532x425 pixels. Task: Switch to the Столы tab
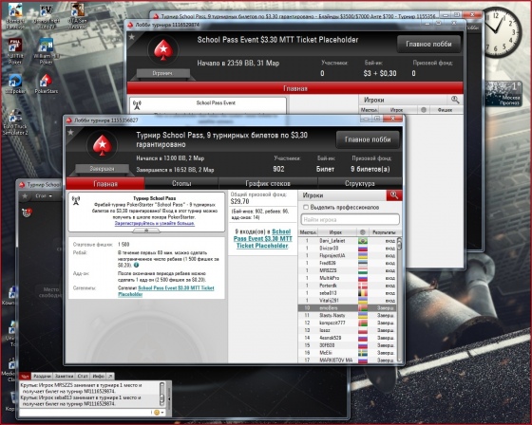click(181, 183)
